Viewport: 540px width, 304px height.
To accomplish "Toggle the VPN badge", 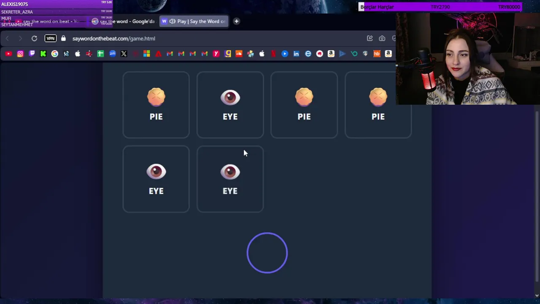I will (x=50, y=38).
